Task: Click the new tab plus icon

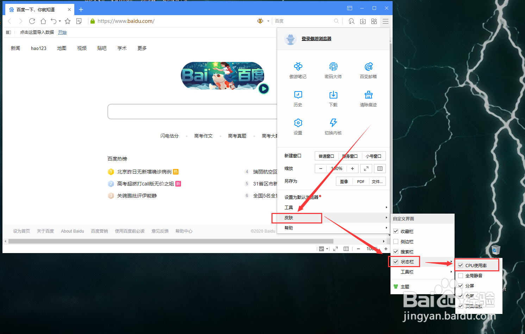Action: click(x=81, y=10)
